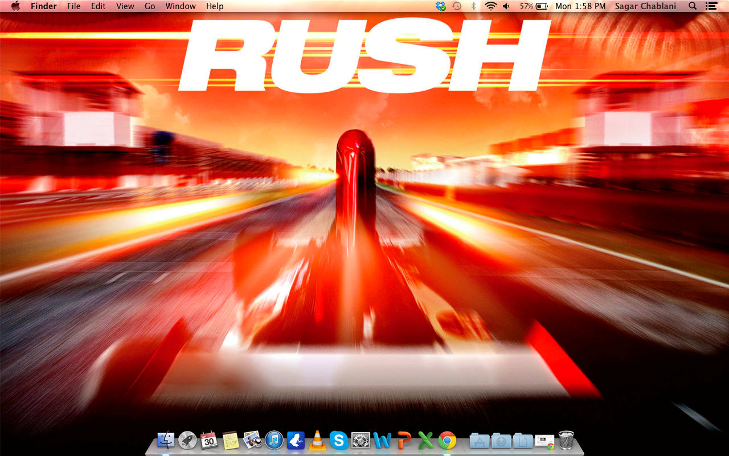Open Skype from the dock
This screenshot has height=456, width=729.
coord(339,440)
